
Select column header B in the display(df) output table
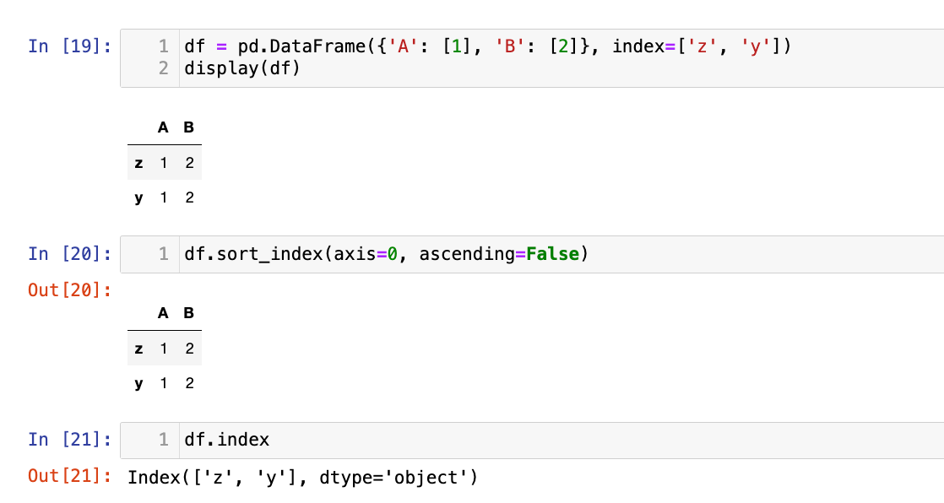188,127
